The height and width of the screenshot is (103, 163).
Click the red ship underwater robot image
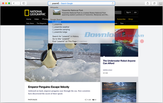click(119, 43)
